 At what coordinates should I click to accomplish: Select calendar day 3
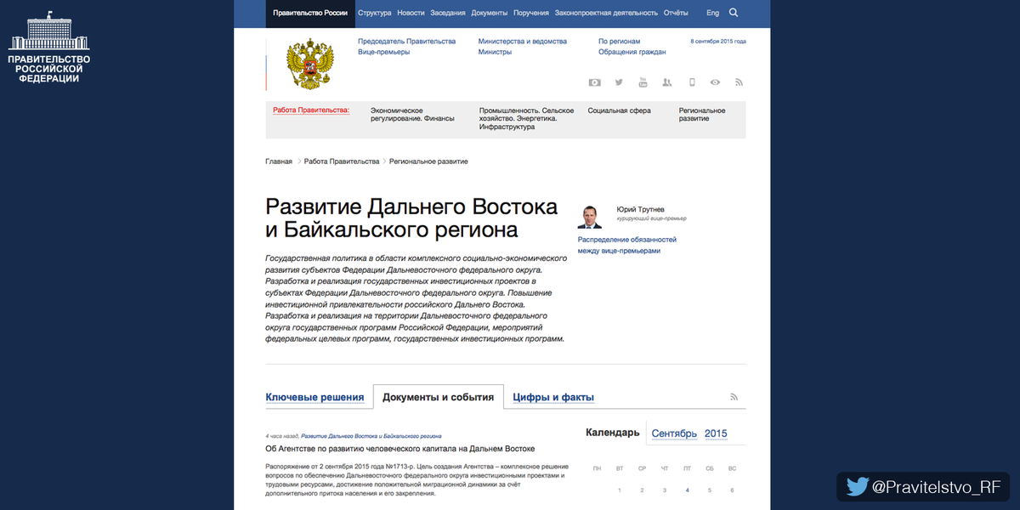pos(665,490)
